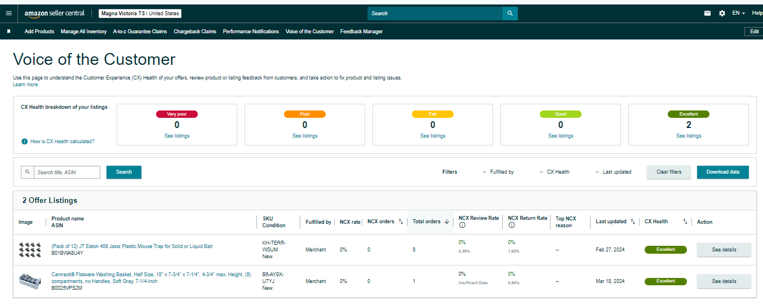The width and height of the screenshot is (763, 305).
Task: Click the Help link in header
Action: pos(757,13)
